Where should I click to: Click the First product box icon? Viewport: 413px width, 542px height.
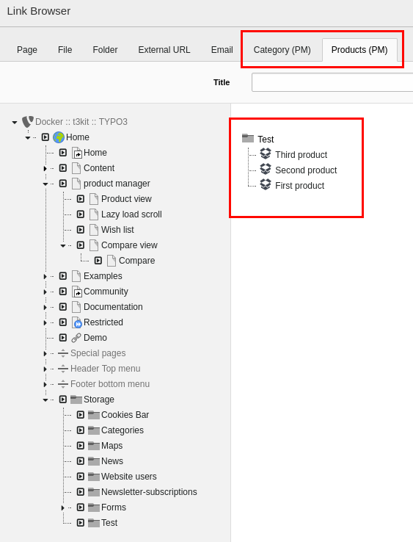(x=266, y=184)
